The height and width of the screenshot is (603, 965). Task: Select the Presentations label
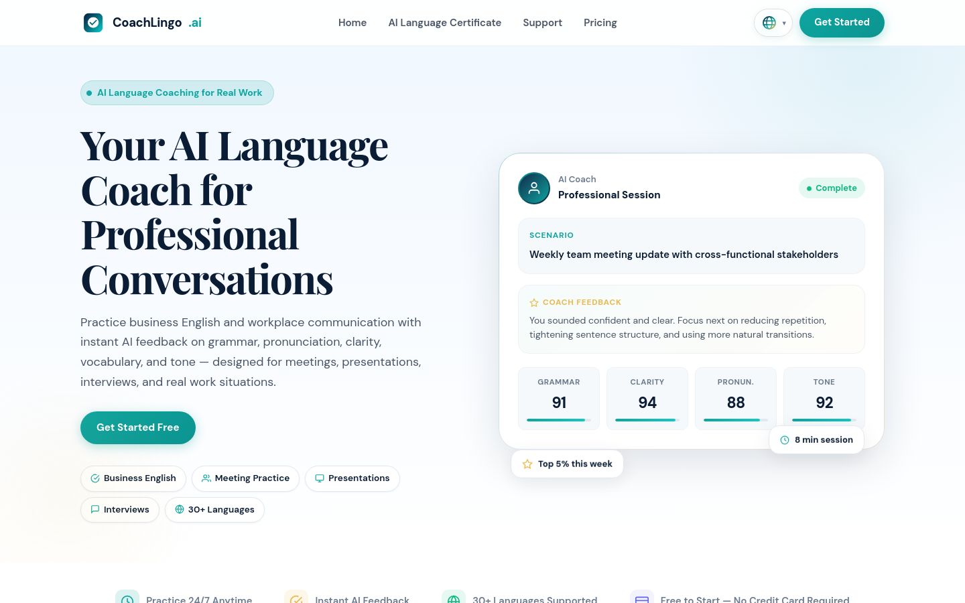(359, 478)
